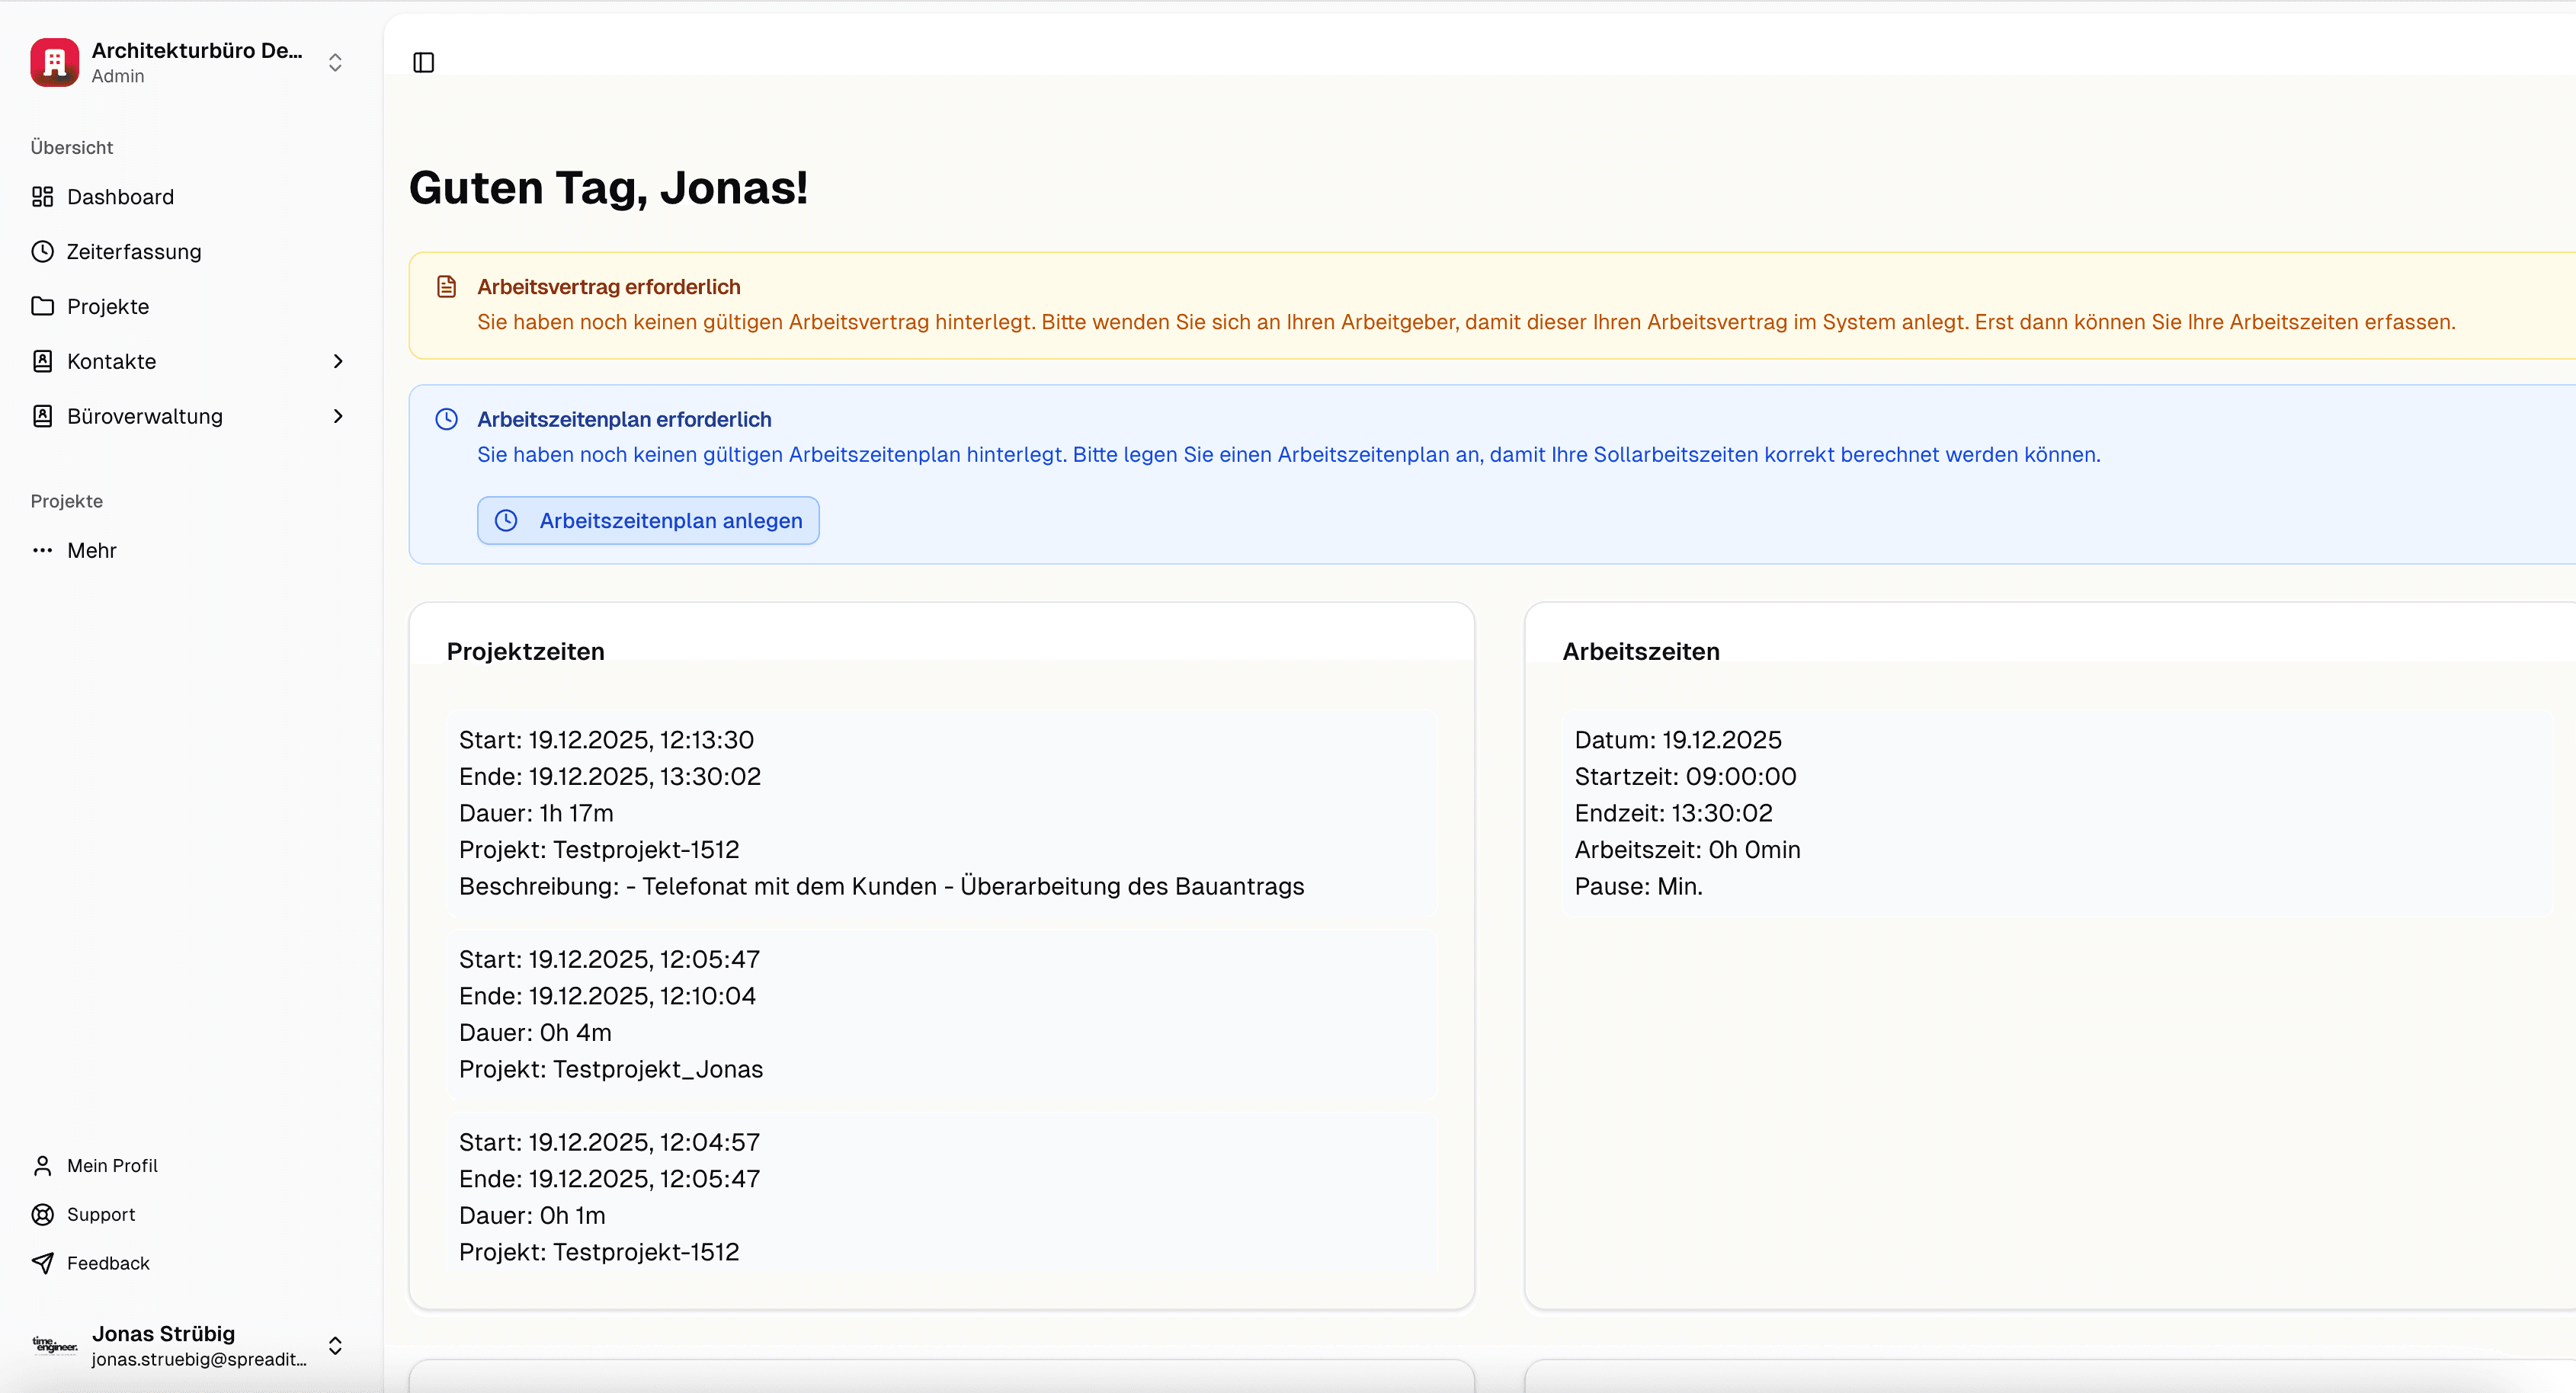Click Endzeit: 13:30:02
The image size is (2576, 1393).
(x=1673, y=813)
